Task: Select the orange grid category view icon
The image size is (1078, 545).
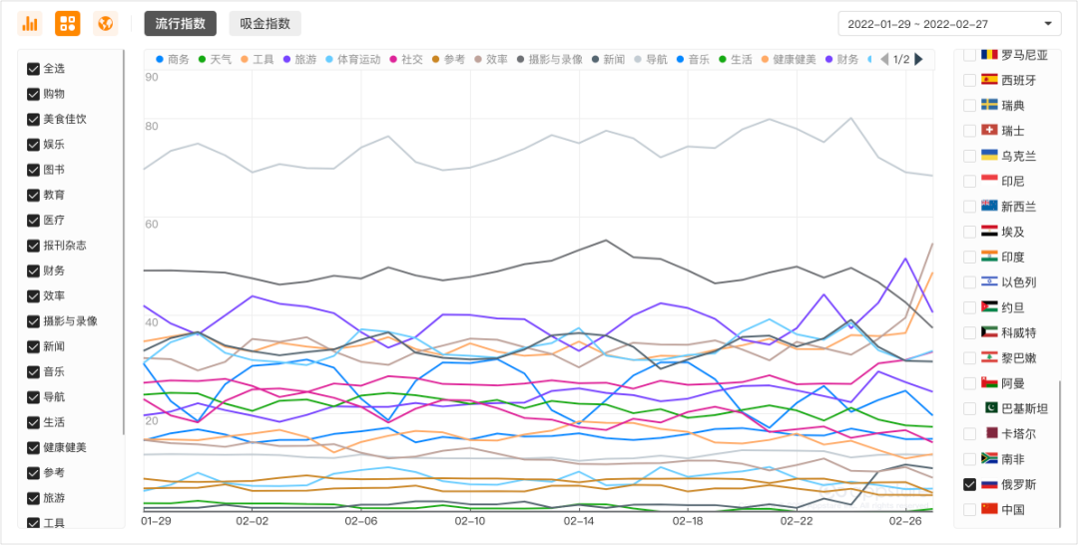Action: point(68,23)
